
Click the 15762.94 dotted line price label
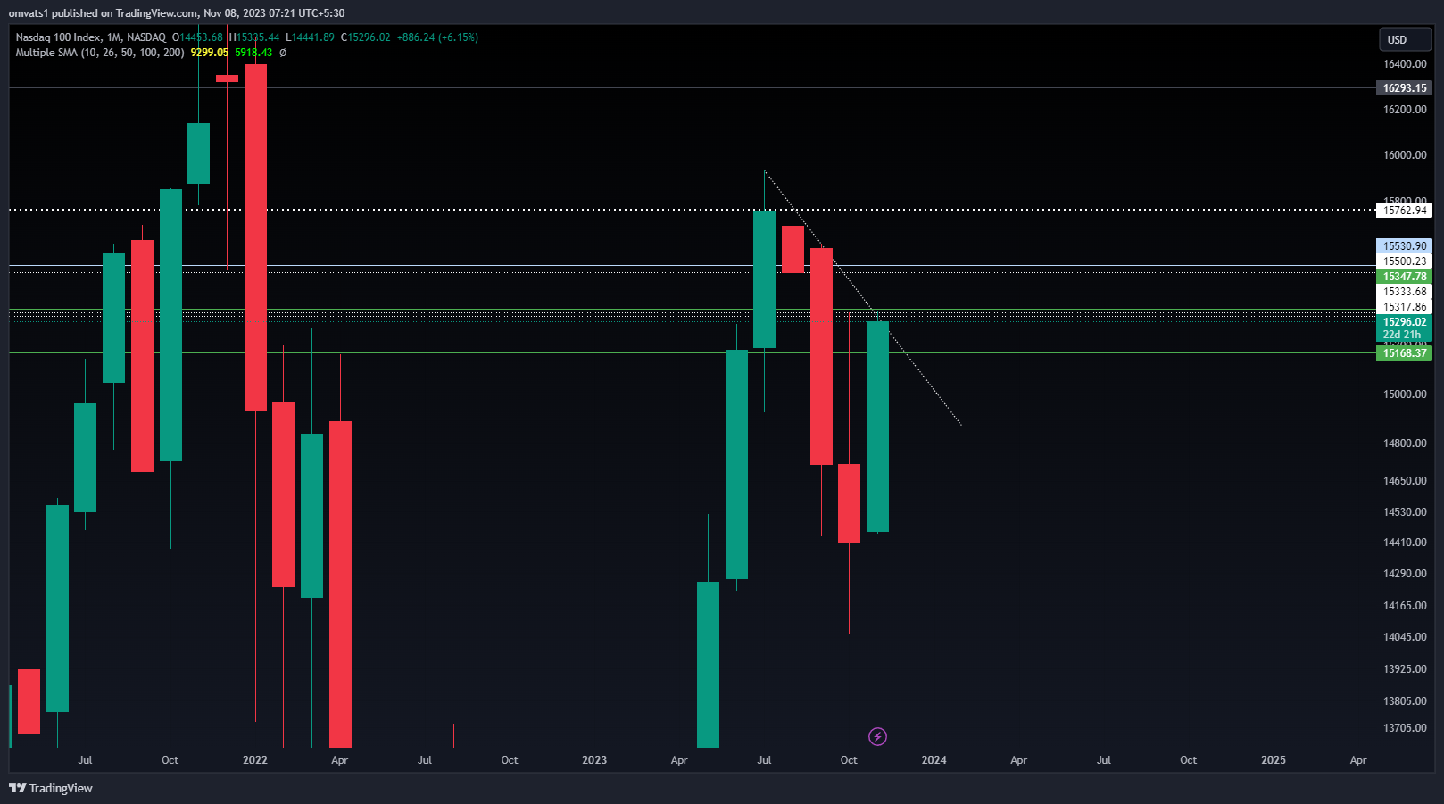(x=1404, y=211)
